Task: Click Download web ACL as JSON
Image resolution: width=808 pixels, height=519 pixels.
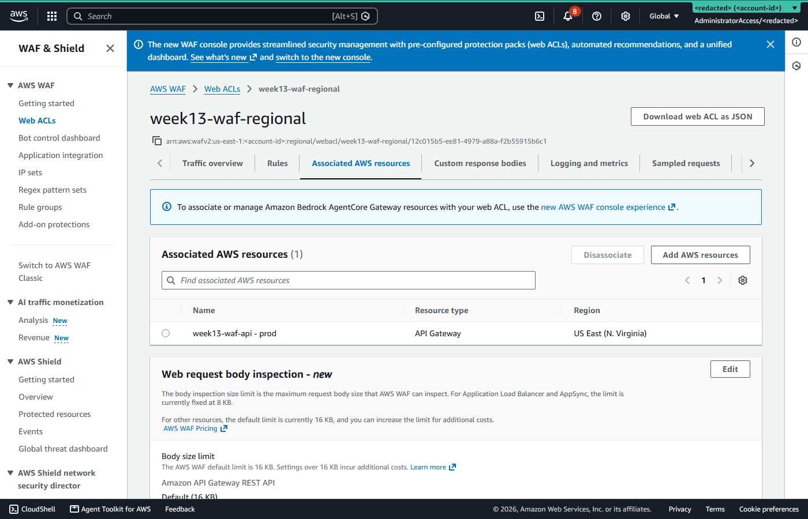Action: pyautogui.click(x=698, y=116)
